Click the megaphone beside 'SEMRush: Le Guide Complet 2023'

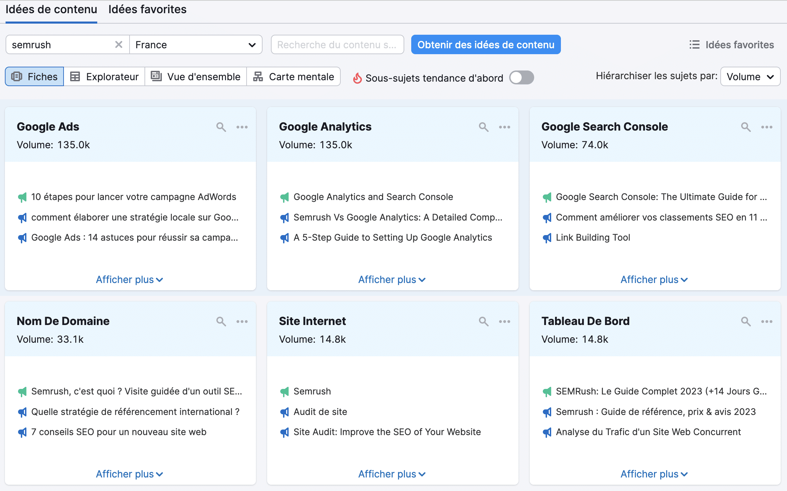click(x=547, y=392)
